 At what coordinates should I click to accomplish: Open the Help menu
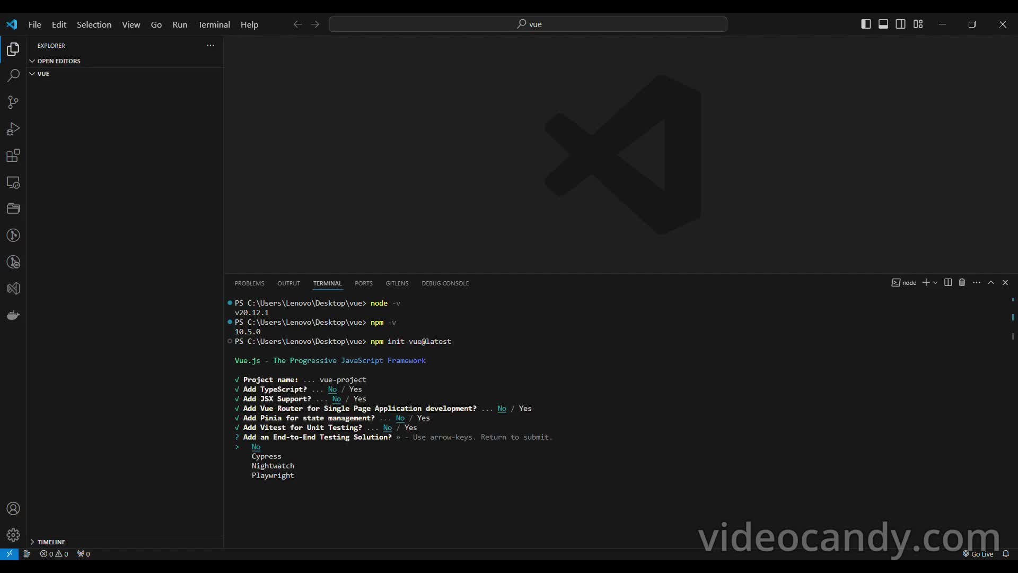click(249, 24)
